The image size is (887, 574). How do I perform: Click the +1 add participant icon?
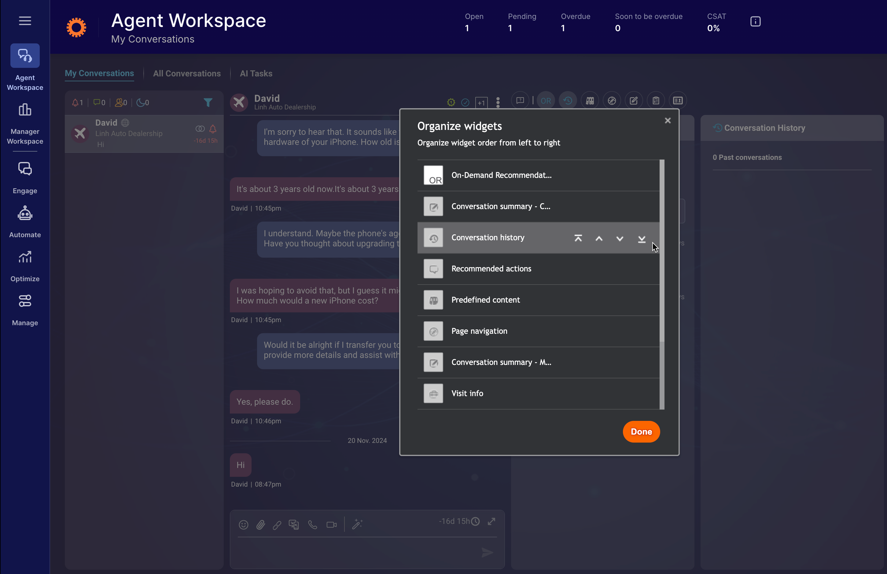[481, 102]
